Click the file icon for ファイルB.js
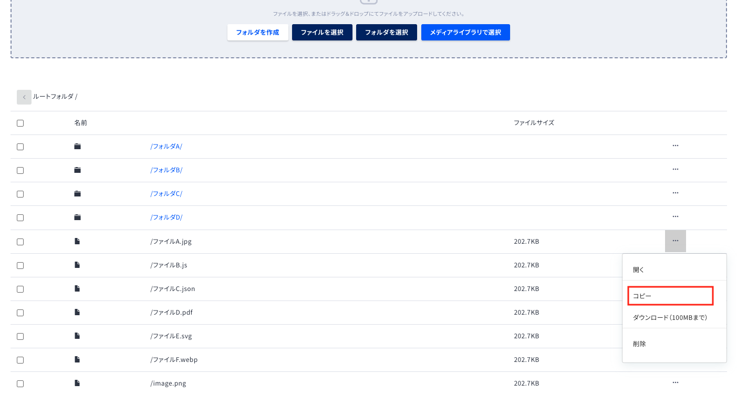 tap(77, 265)
